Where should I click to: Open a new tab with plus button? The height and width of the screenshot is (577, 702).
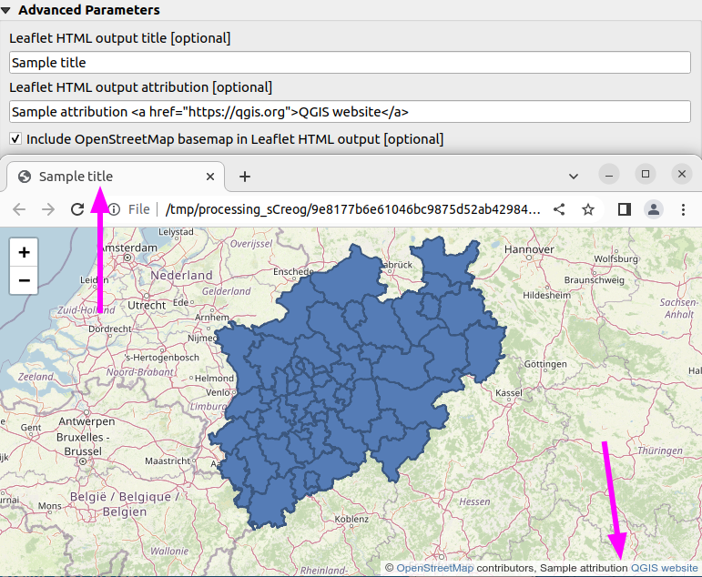click(244, 177)
